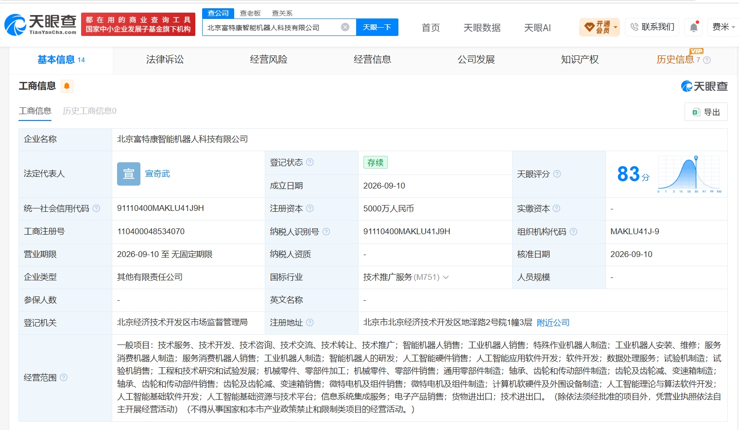The image size is (739, 430).
Task: Open legal representative 宣奇武 link
Action: click(157, 174)
